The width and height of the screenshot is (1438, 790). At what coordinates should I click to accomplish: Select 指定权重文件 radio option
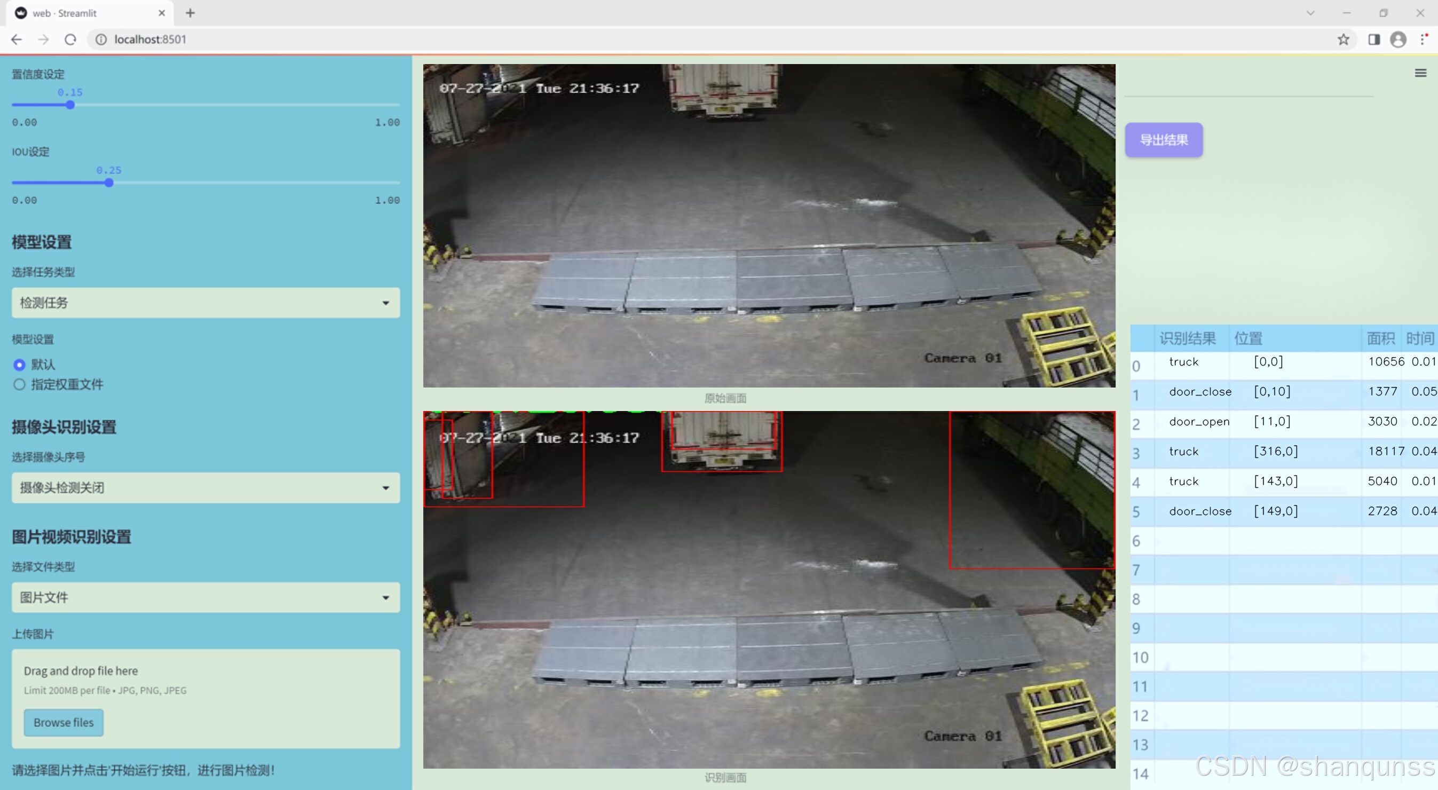(x=20, y=384)
